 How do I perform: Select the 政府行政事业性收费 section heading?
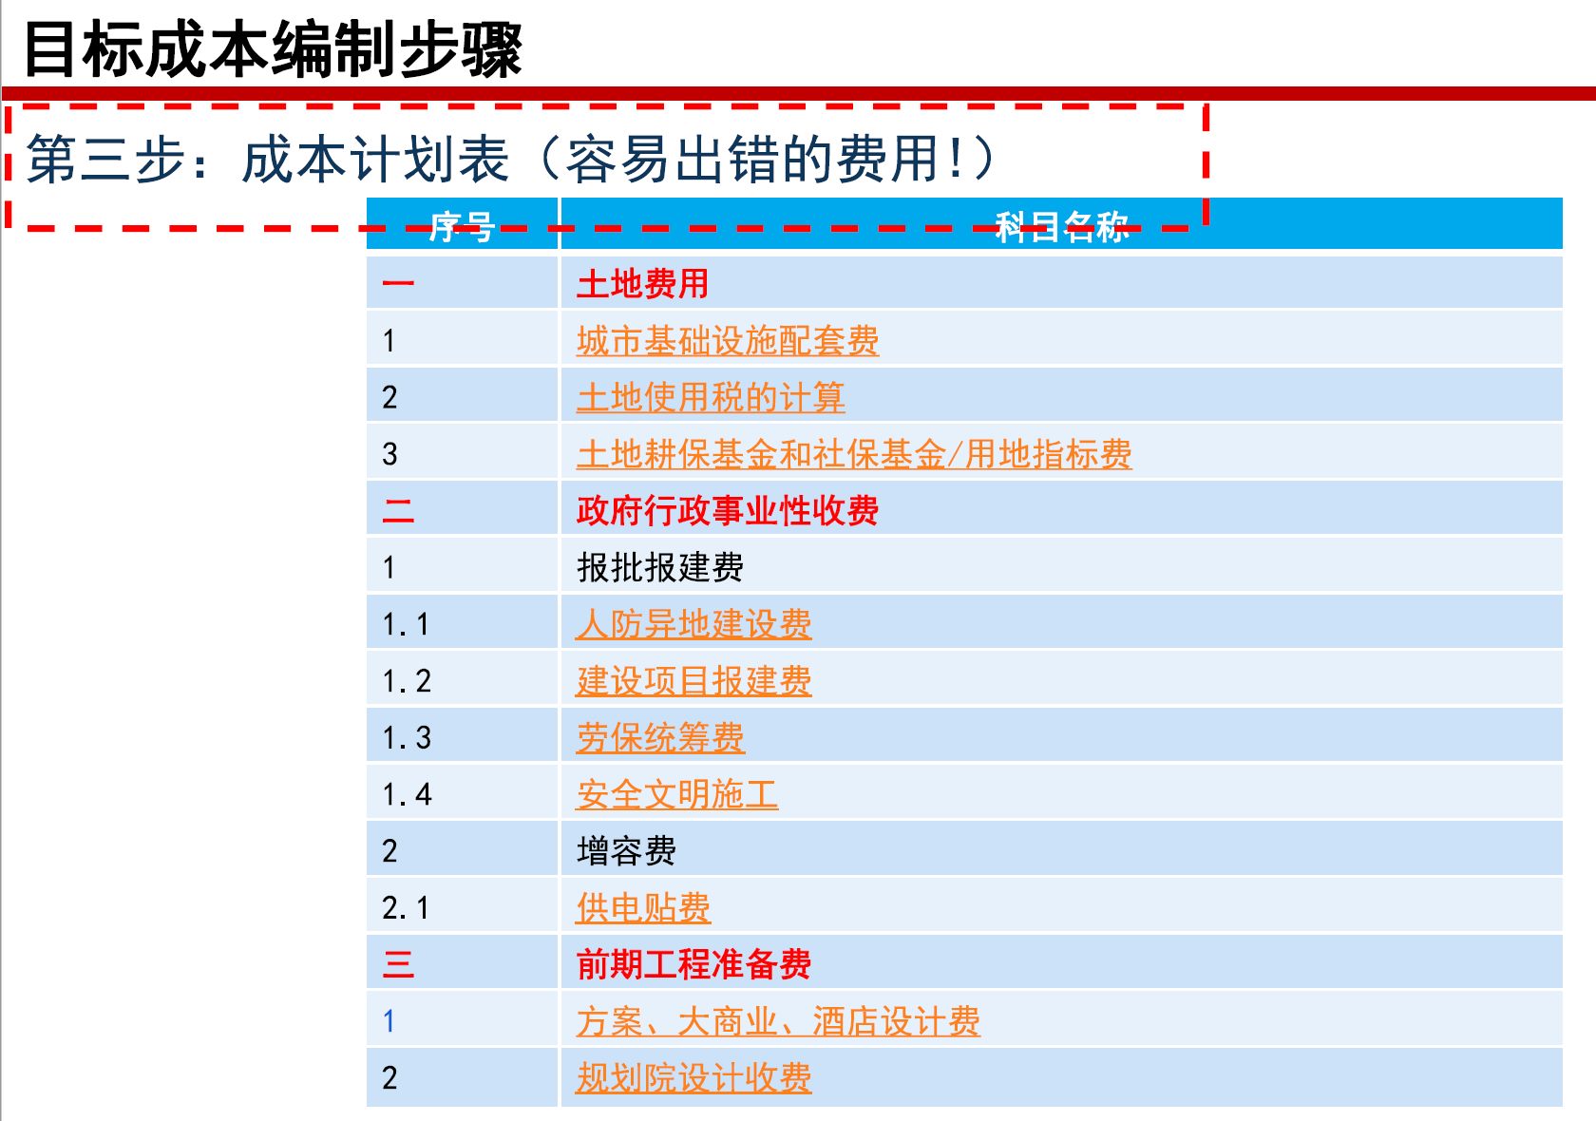pyautogui.click(x=727, y=511)
